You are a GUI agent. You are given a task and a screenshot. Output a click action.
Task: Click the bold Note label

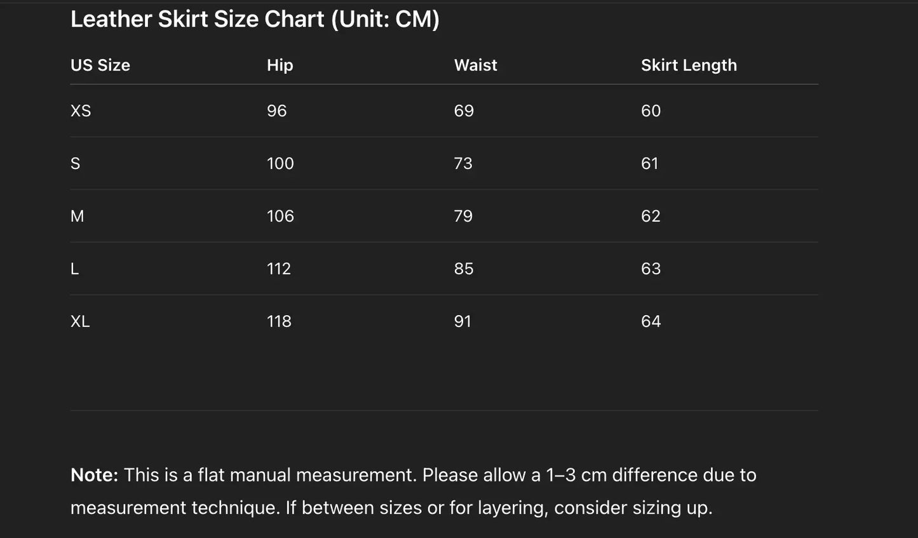(94, 475)
